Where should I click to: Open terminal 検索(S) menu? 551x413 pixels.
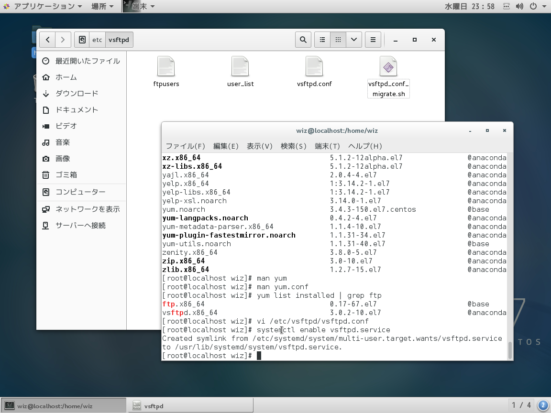click(x=293, y=146)
